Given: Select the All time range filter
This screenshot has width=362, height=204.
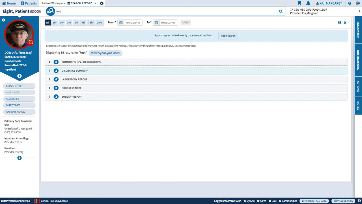Looking at the screenshot, I should point(48,23).
